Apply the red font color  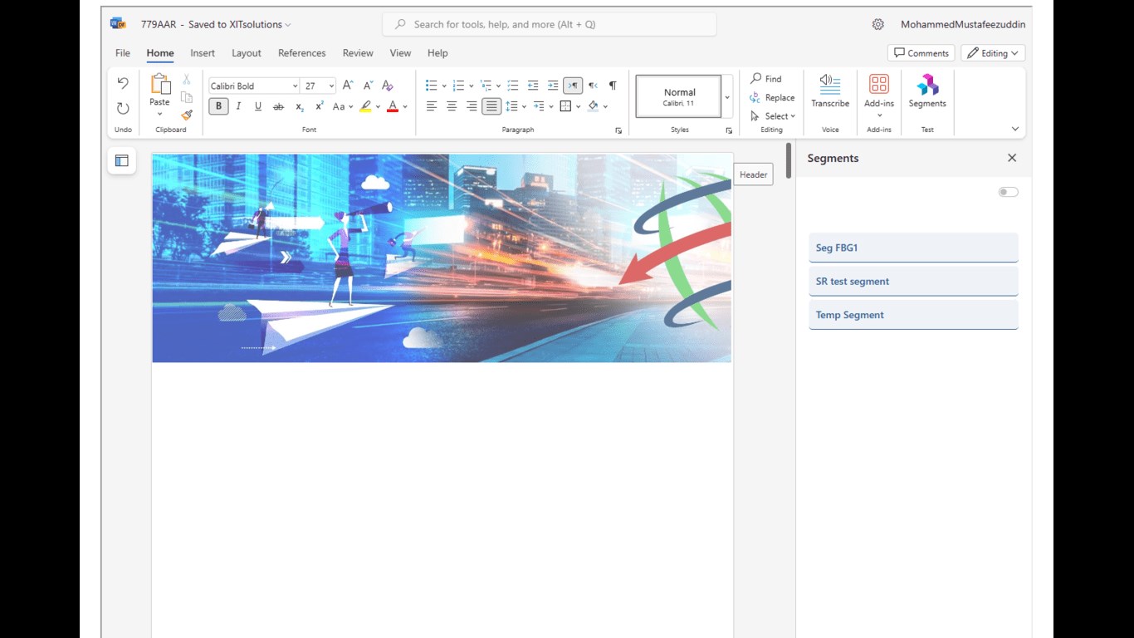(393, 106)
